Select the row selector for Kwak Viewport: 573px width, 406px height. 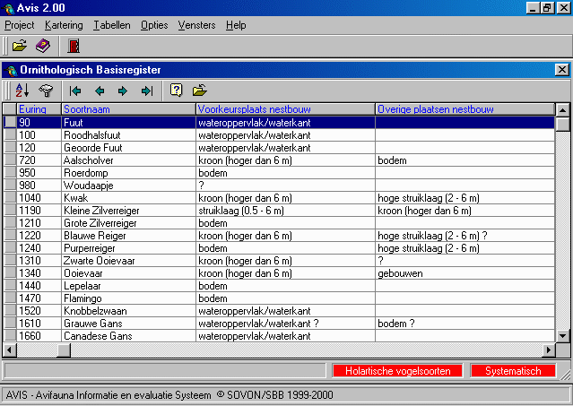[x=10, y=198]
